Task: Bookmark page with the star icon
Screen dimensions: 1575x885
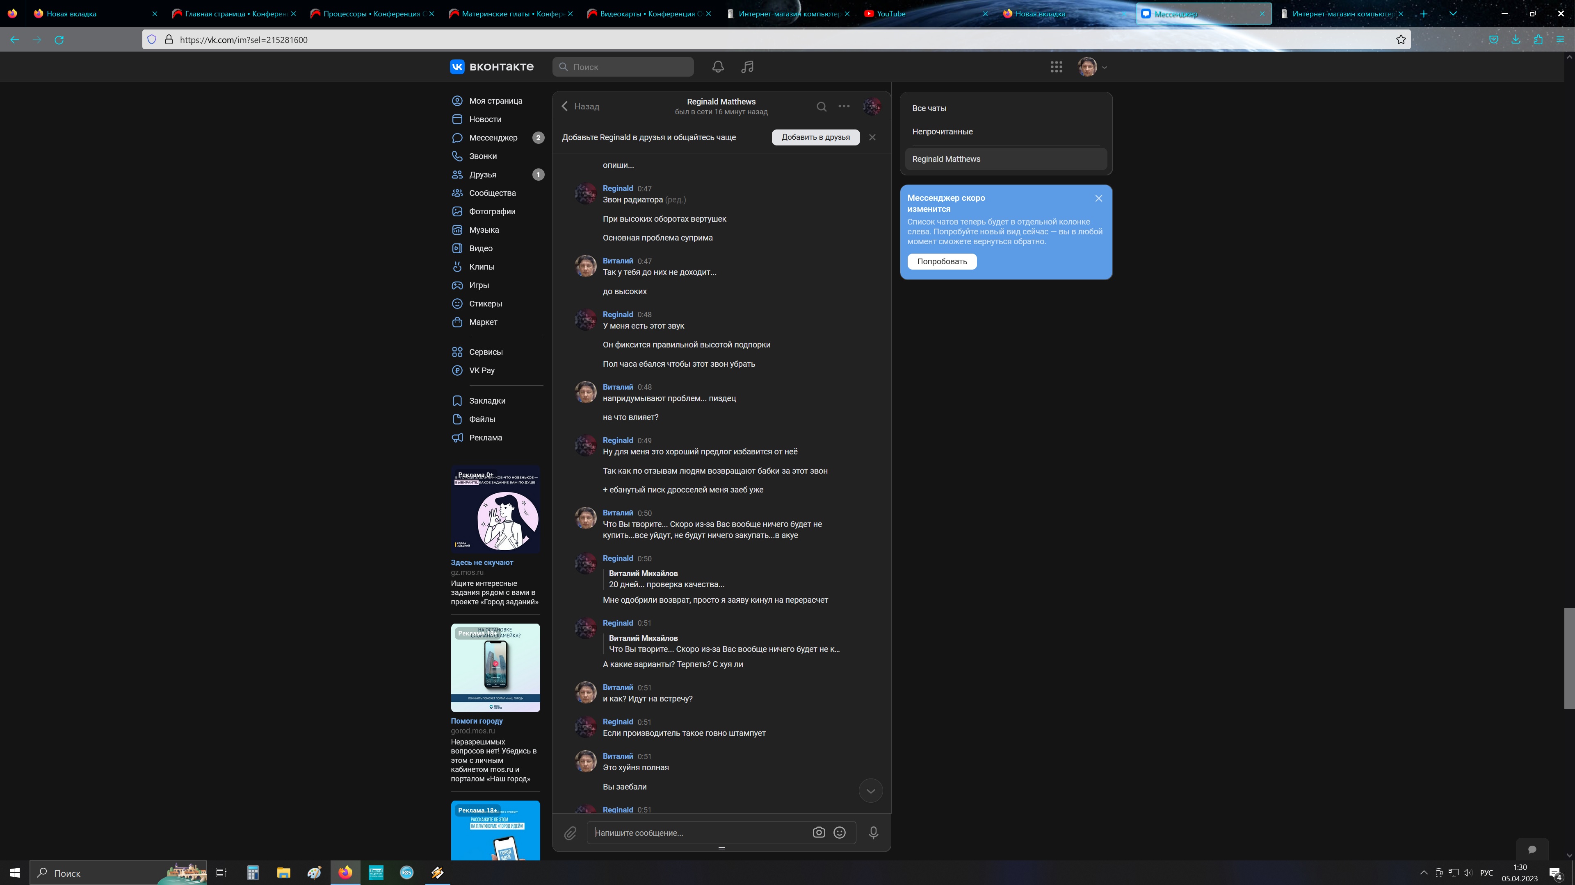Action: 1401,40
